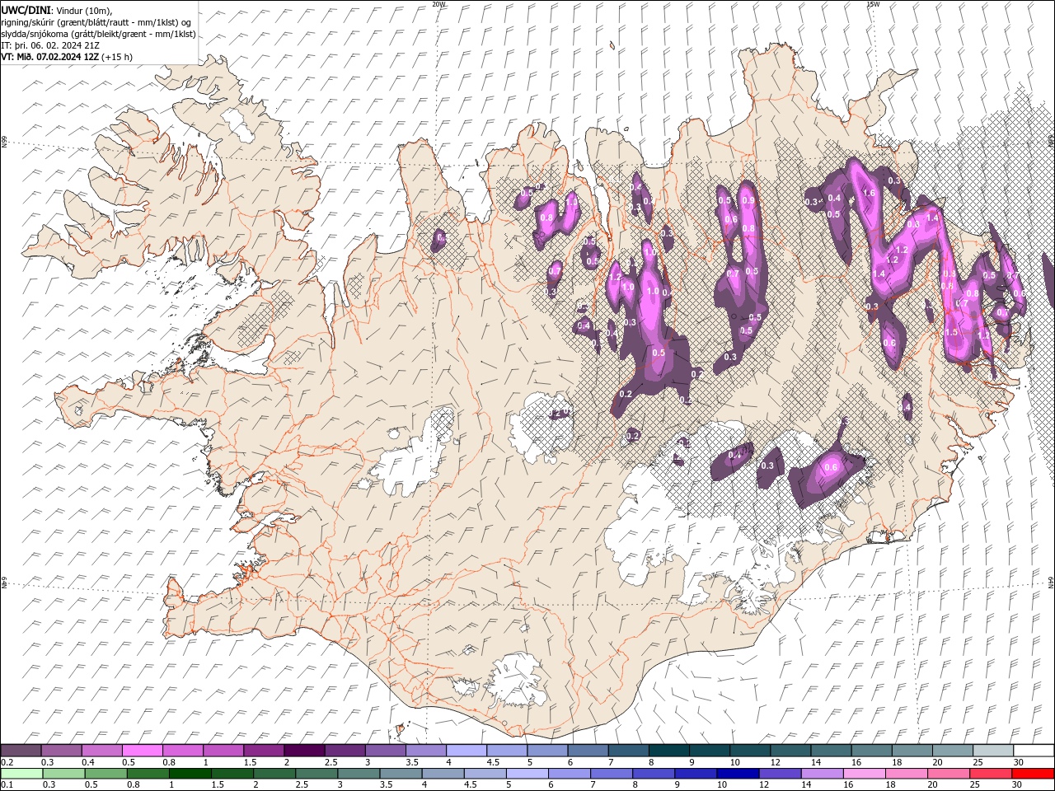1055x791 pixels.
Task: Pick the lower legend swatch between 14 and 16
Action: click(x=821, y=774)
